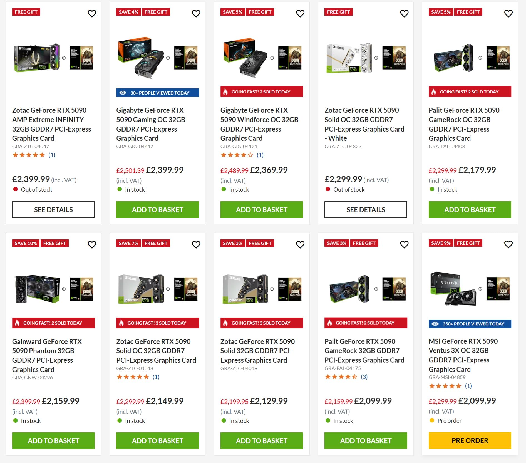The height and width of the screenshot is (463, 526).
Task: Add Gigabyte Gaming OC to basket
Action: pyautogui.click(x=158, y=210)
